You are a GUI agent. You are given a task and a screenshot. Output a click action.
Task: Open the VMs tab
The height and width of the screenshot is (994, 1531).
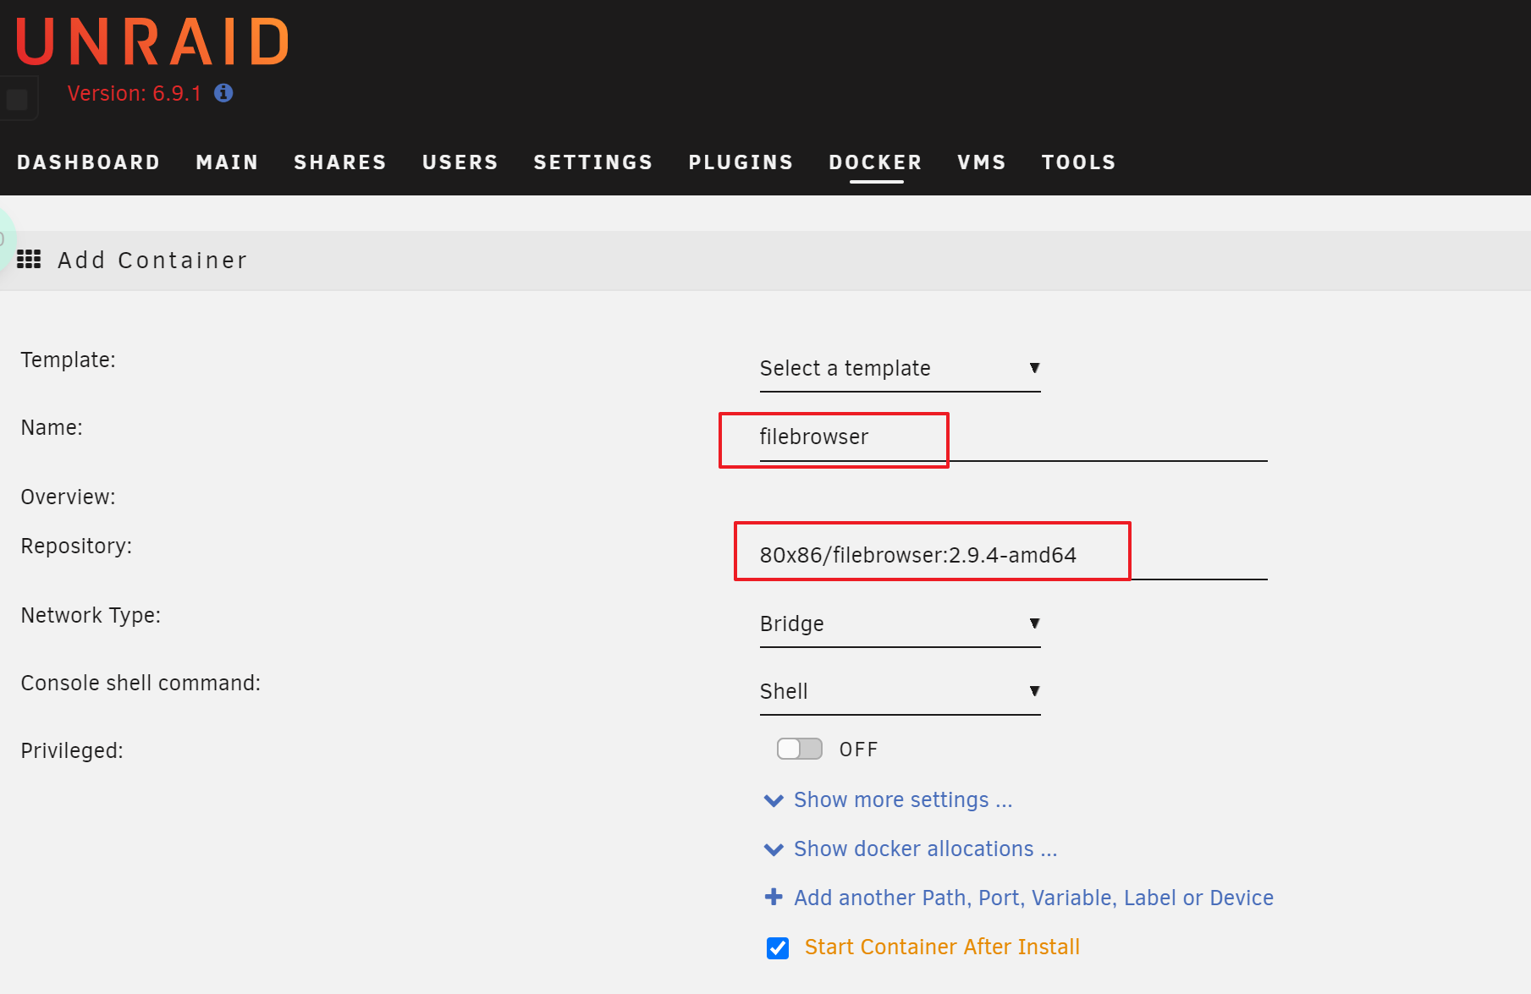tap(982, 162)
